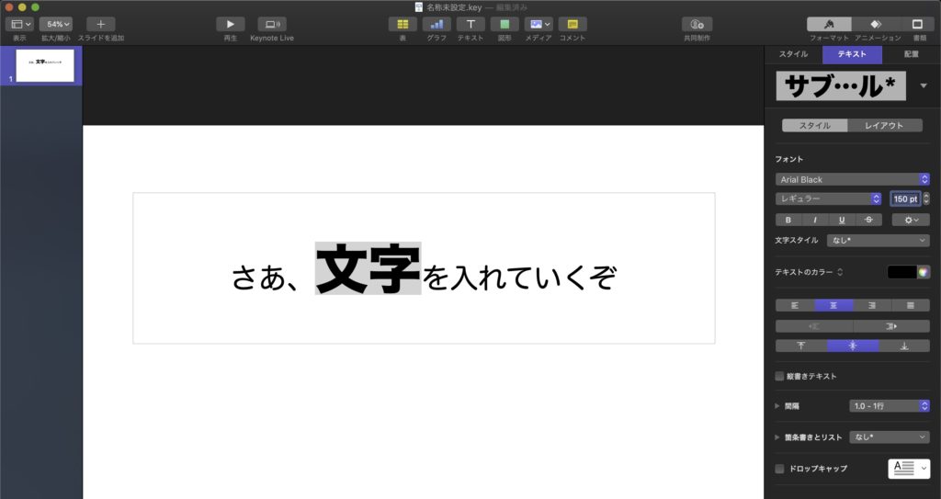The height and width of the screenshot is (499, 941).
Task: Toggle italic formatting (I)
Action: click(x=815, y=220)
